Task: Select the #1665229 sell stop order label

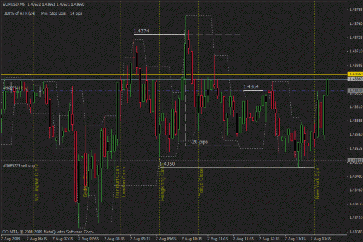Action: coord(19,165)
